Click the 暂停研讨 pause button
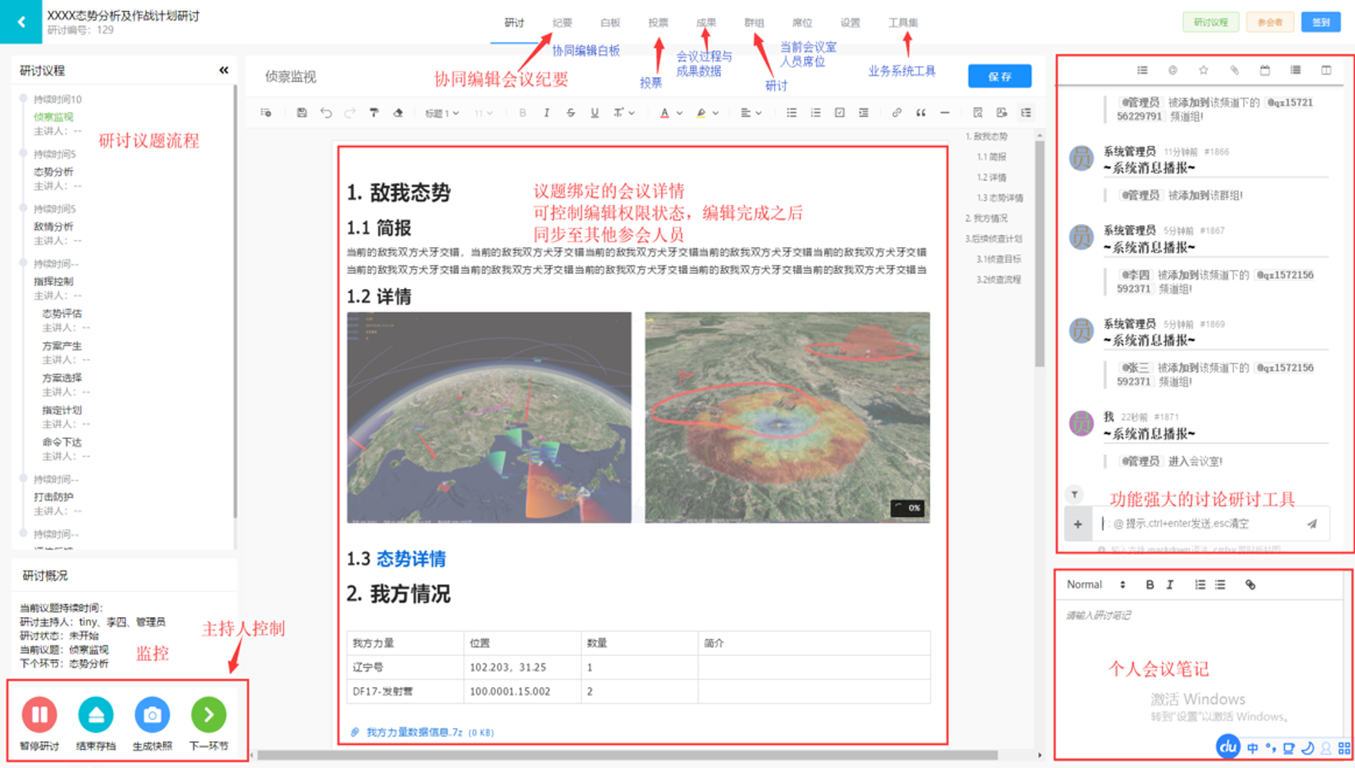The height and width of the screenshot is (768, 1355). point(39,715)
